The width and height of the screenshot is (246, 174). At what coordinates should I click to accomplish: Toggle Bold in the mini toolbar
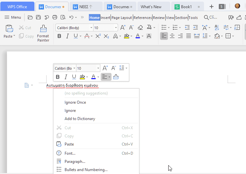58,77
